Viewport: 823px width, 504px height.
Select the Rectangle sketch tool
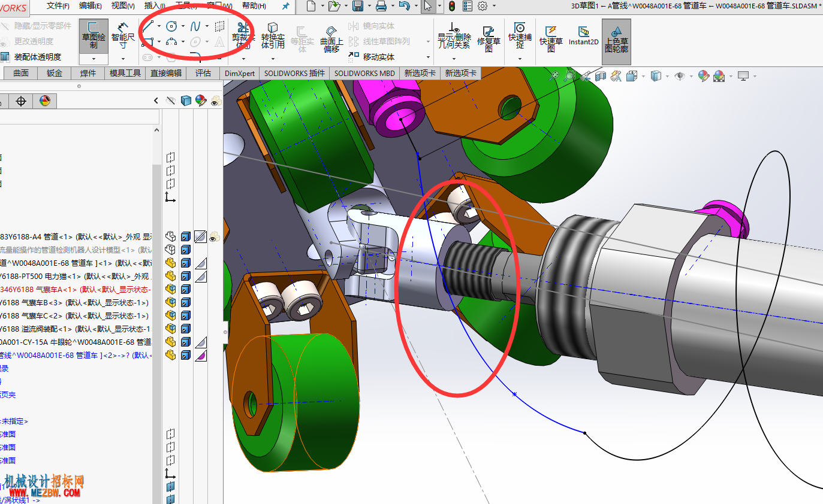pos(147,42)
